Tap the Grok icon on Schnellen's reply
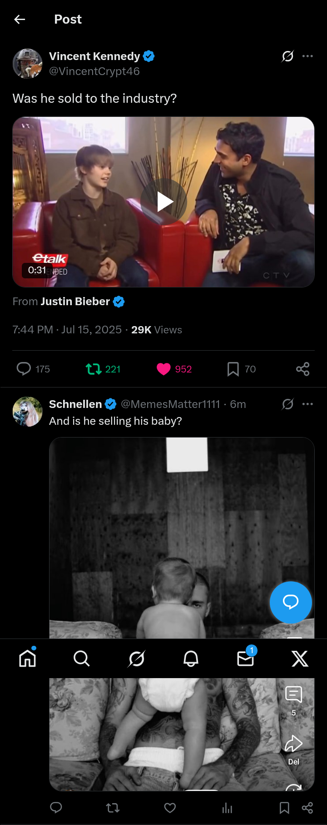This screenshot has height=825, width=327. coord(287,404)
